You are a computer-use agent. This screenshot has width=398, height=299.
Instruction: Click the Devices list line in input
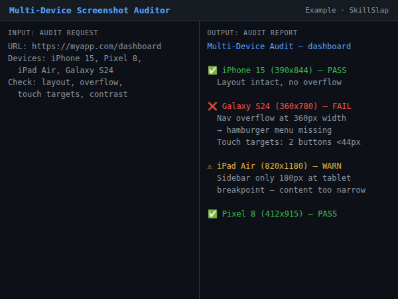coord(75,58)
